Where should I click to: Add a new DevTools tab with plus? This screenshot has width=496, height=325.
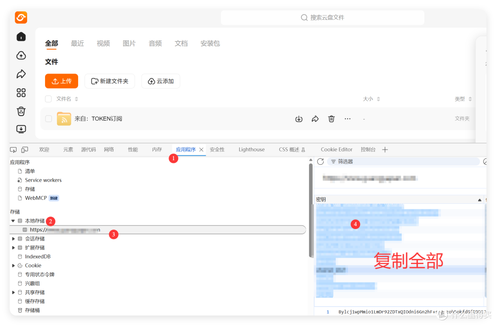[x=385, y=150]
